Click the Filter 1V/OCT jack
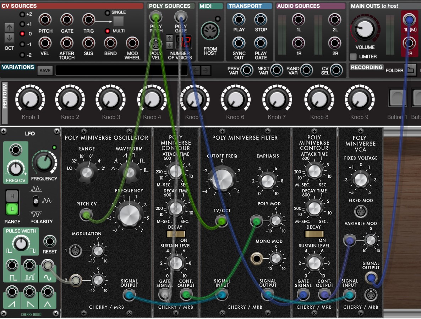This screenshot has height=319, width=421. pyautogui.click(x=222, y=221)
